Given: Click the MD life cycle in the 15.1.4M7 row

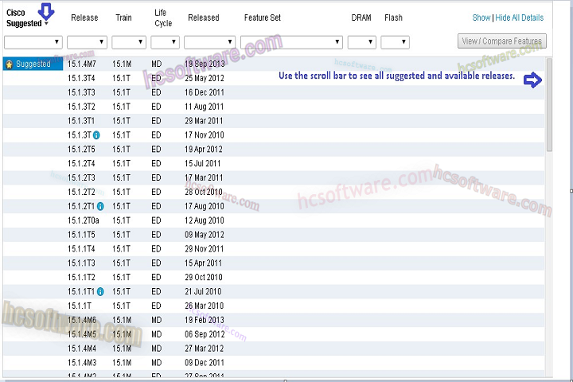Looking at the screenshot, I should coord(157,64).
